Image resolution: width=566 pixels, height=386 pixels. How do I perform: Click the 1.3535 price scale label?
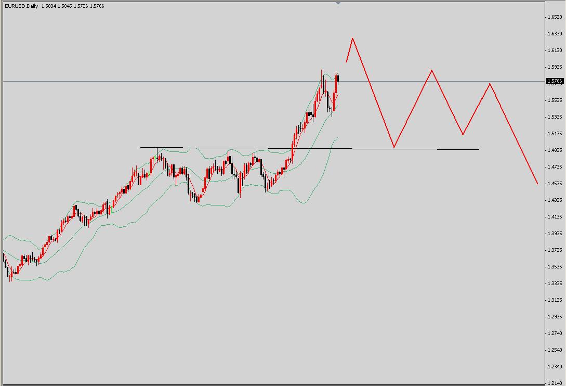pos(555,267)
